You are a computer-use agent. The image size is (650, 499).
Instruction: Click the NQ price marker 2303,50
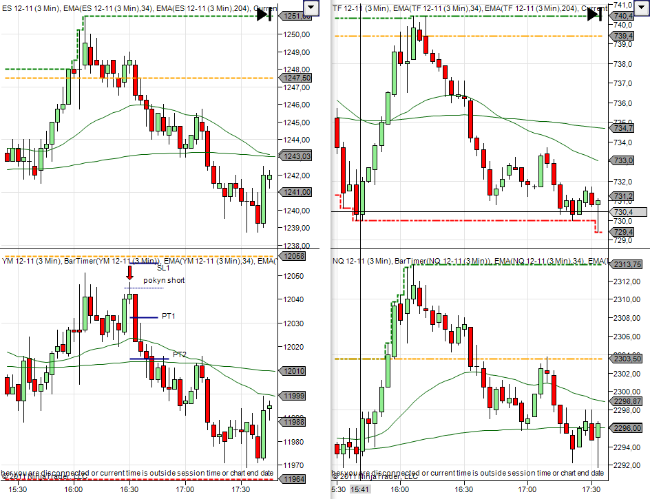click(x=627, y=359)
